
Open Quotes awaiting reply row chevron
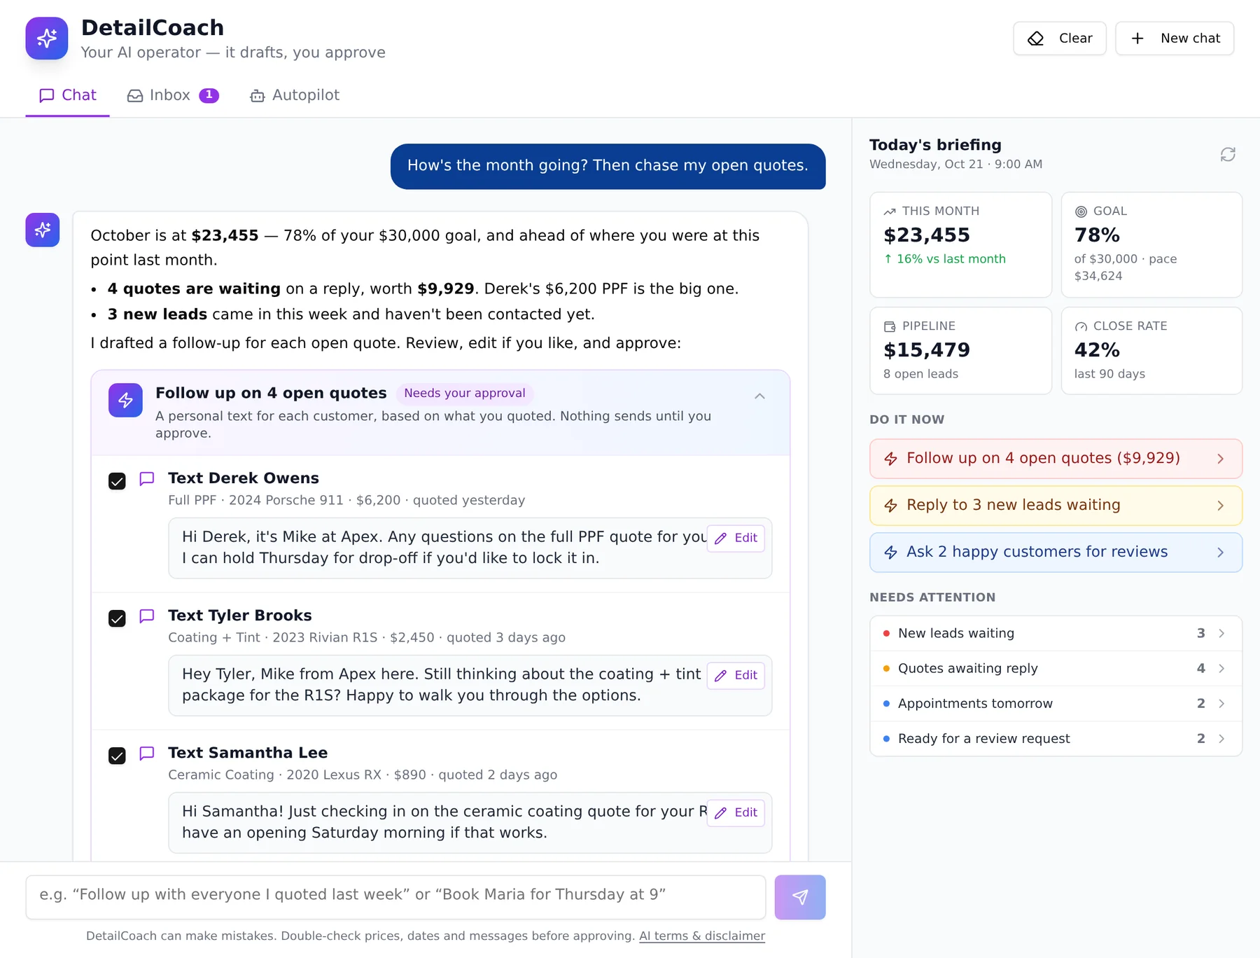[1221, 668]
